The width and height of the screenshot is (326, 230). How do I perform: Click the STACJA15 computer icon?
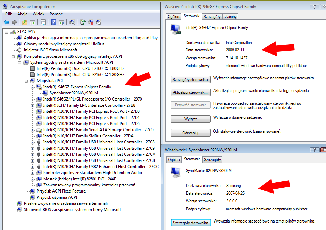coord(13,32)
